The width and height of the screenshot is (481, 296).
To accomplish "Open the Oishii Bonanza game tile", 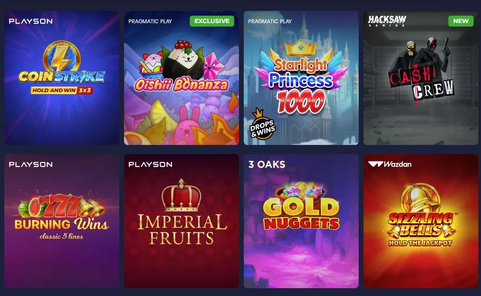I will 181,78.
